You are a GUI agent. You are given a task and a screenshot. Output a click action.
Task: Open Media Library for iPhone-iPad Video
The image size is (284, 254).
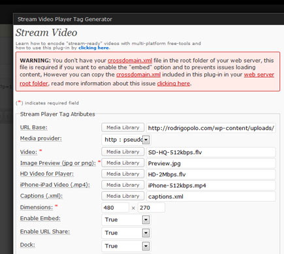click(123, 185)
